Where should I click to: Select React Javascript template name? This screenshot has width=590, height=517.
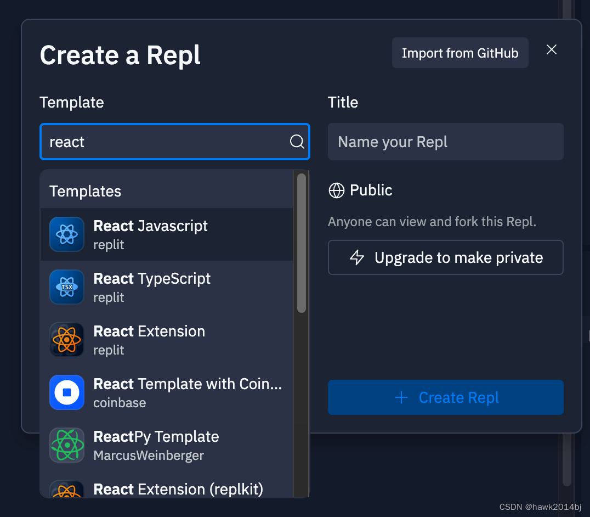150,226
